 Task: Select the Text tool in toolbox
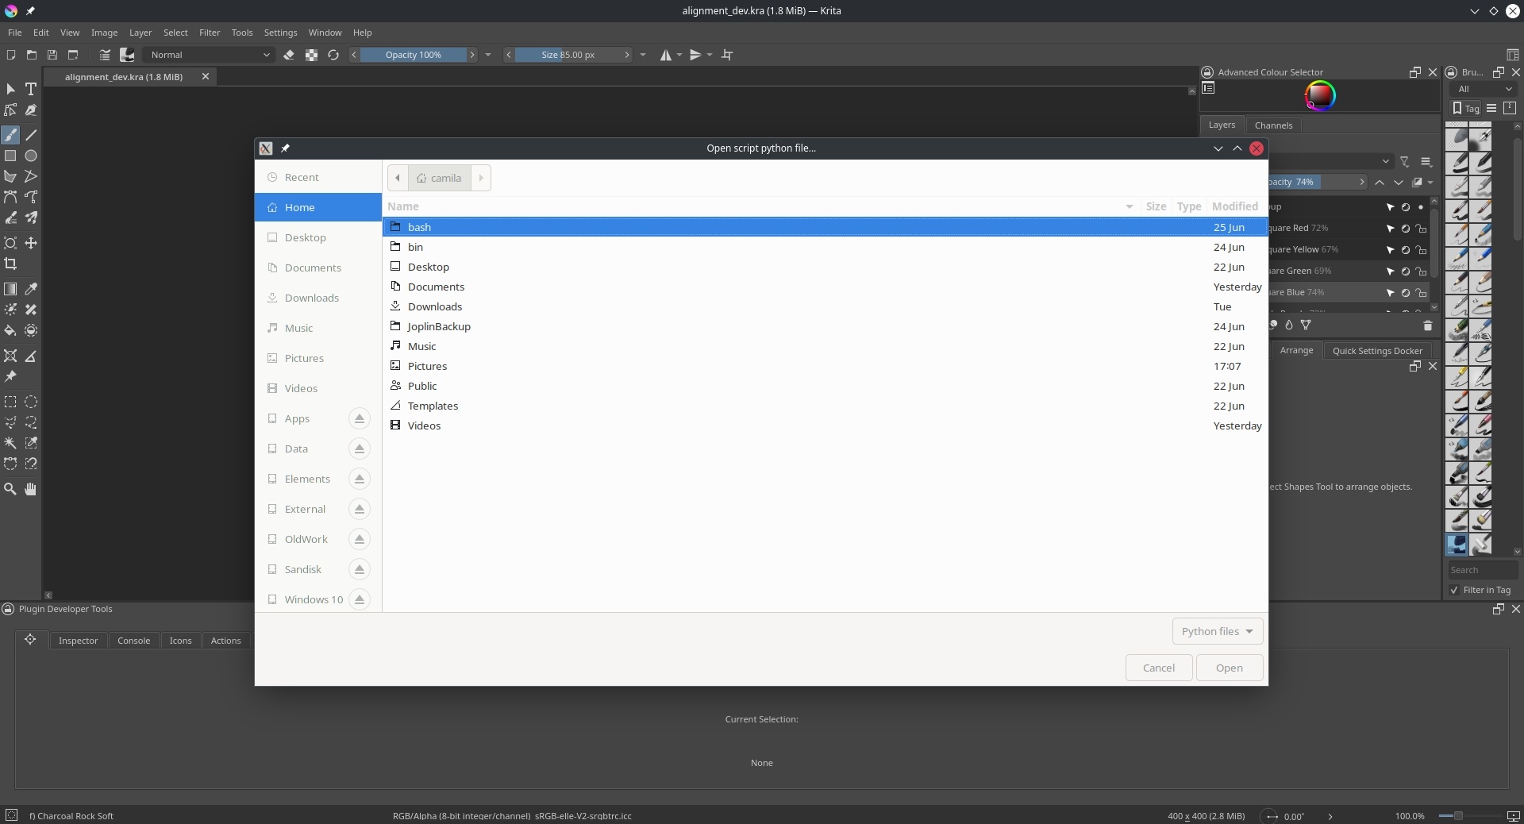tap(31, 89)
